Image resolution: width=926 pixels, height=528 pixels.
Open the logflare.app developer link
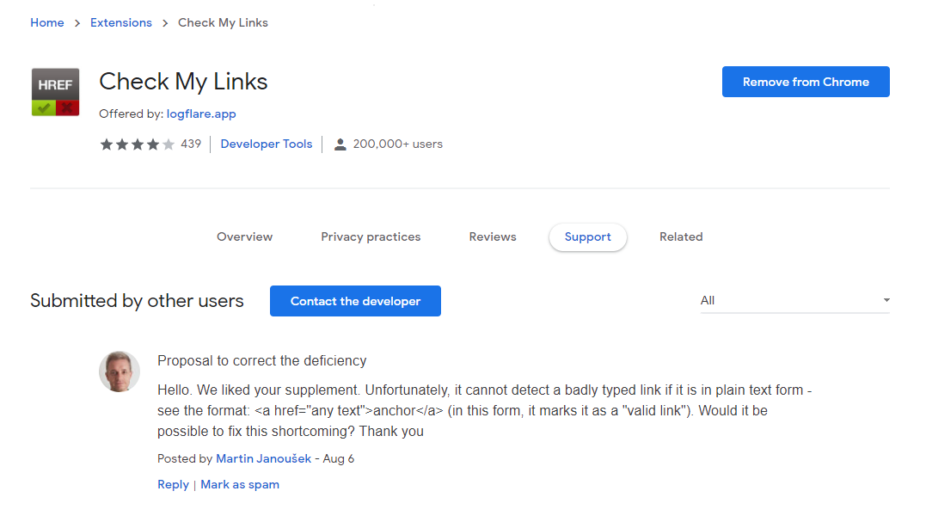(x=200, y=113)
